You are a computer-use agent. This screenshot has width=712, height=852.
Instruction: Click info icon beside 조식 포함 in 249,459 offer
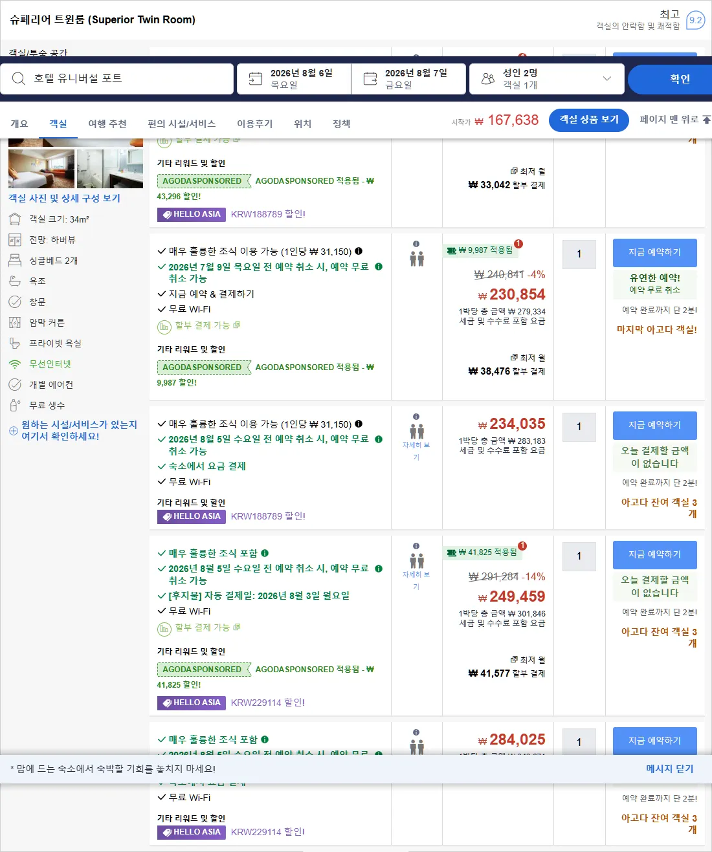click(x=265, y=553)
